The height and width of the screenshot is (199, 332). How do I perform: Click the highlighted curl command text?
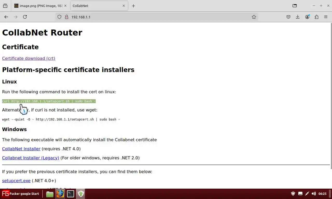[x=49, y=101]
